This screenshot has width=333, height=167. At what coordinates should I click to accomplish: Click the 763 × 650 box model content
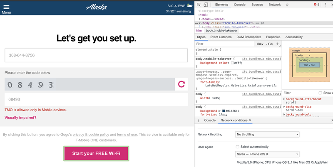(309, 65)
